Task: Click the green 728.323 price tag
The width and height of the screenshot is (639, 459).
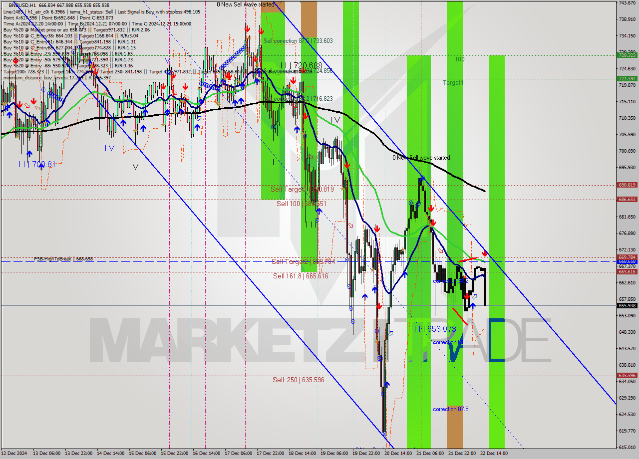Action: (627, 55)
